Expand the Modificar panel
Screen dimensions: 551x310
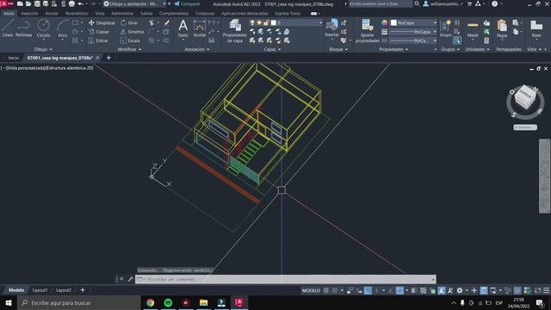(129, 50)
